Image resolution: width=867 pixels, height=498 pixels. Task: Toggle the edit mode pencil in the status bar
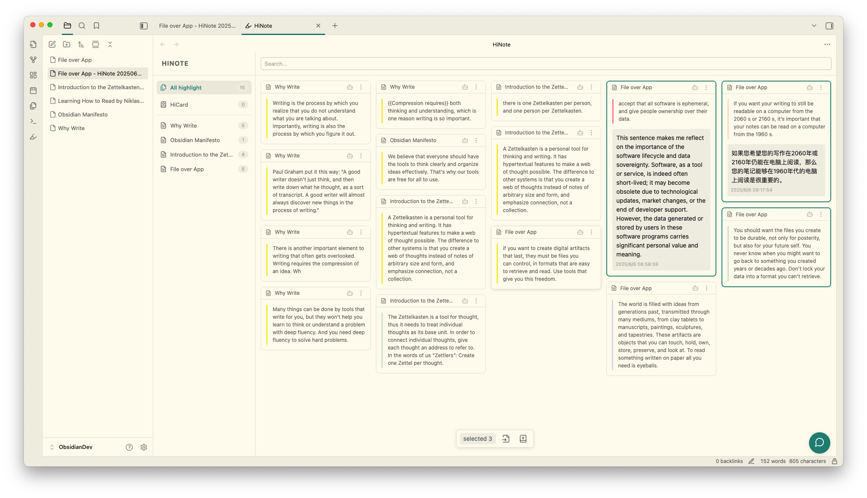[x=751, y=461]
